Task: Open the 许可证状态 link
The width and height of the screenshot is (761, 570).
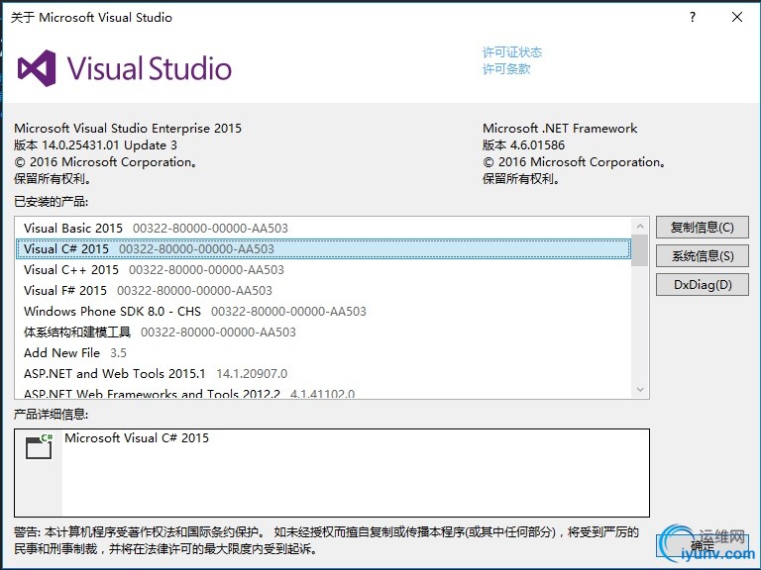Action: pyautogui.click(x=512, y=52)
